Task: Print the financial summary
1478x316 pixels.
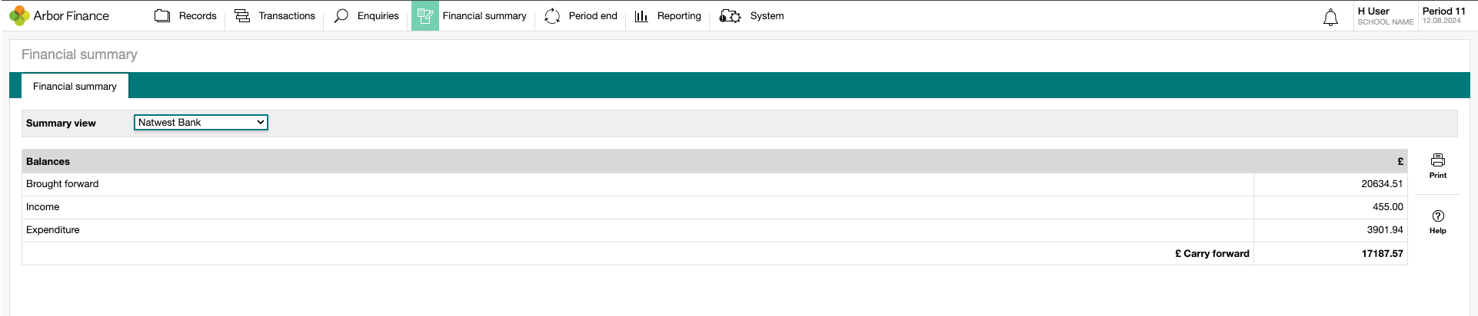Action: 1438,166
